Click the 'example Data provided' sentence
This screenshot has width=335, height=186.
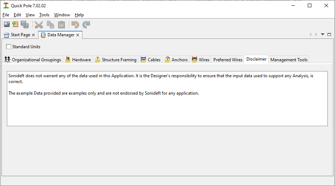coord(103,93)
